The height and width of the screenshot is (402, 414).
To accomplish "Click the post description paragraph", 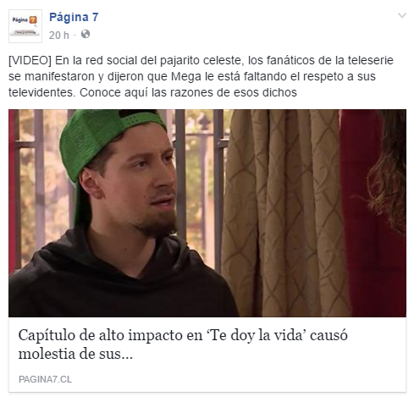I will (x=201, y=76).
